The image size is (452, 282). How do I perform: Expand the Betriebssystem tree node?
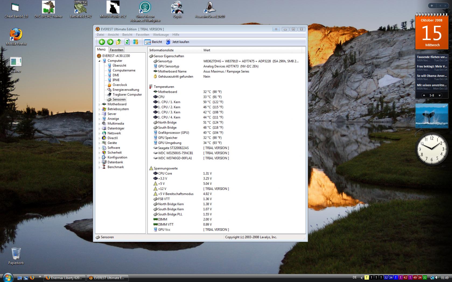click(x=99, y=109)
